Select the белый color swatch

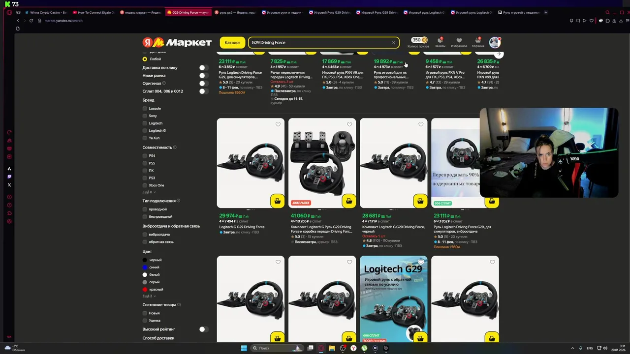[x=145, y=275]
